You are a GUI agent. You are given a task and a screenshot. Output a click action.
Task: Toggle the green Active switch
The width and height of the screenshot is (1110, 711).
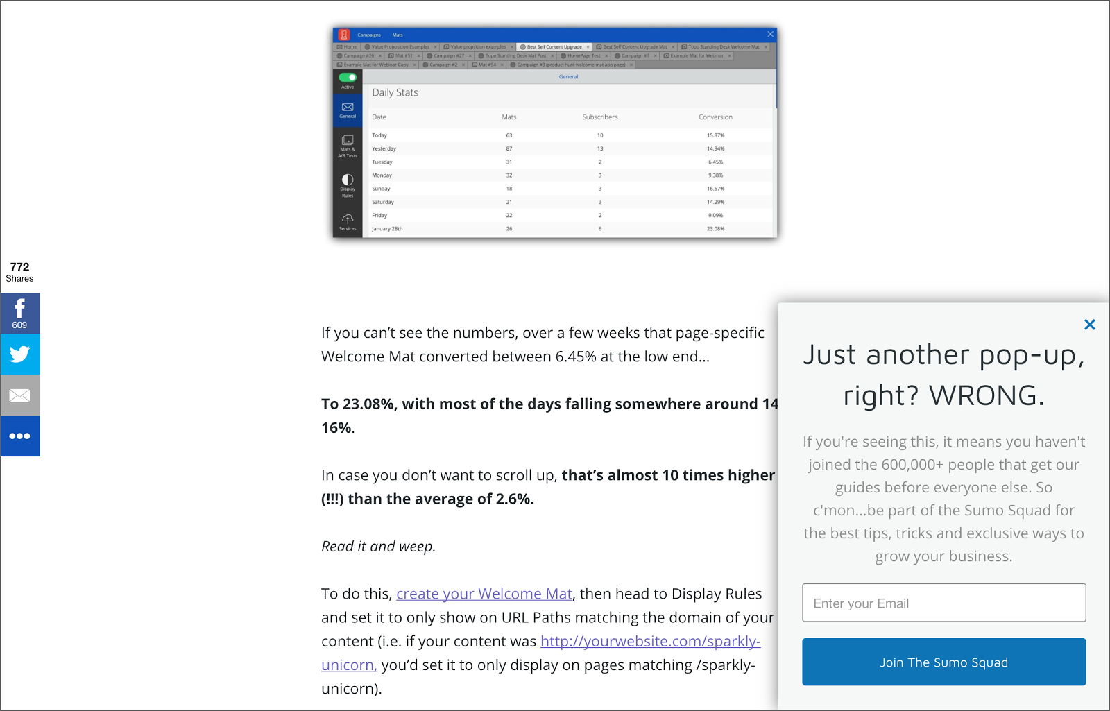[x=348, y=78]
